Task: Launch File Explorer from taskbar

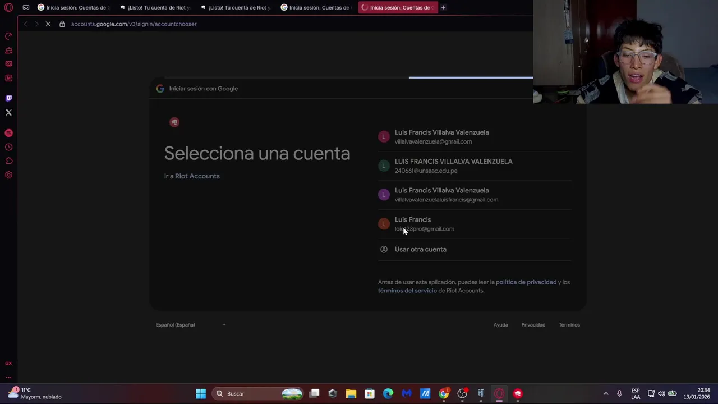Action: [351, 393]
